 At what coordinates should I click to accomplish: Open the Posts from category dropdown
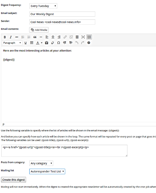tap(41, 163)
